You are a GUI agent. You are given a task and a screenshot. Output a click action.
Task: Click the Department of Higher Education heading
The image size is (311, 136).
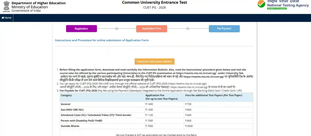(39, 3)
